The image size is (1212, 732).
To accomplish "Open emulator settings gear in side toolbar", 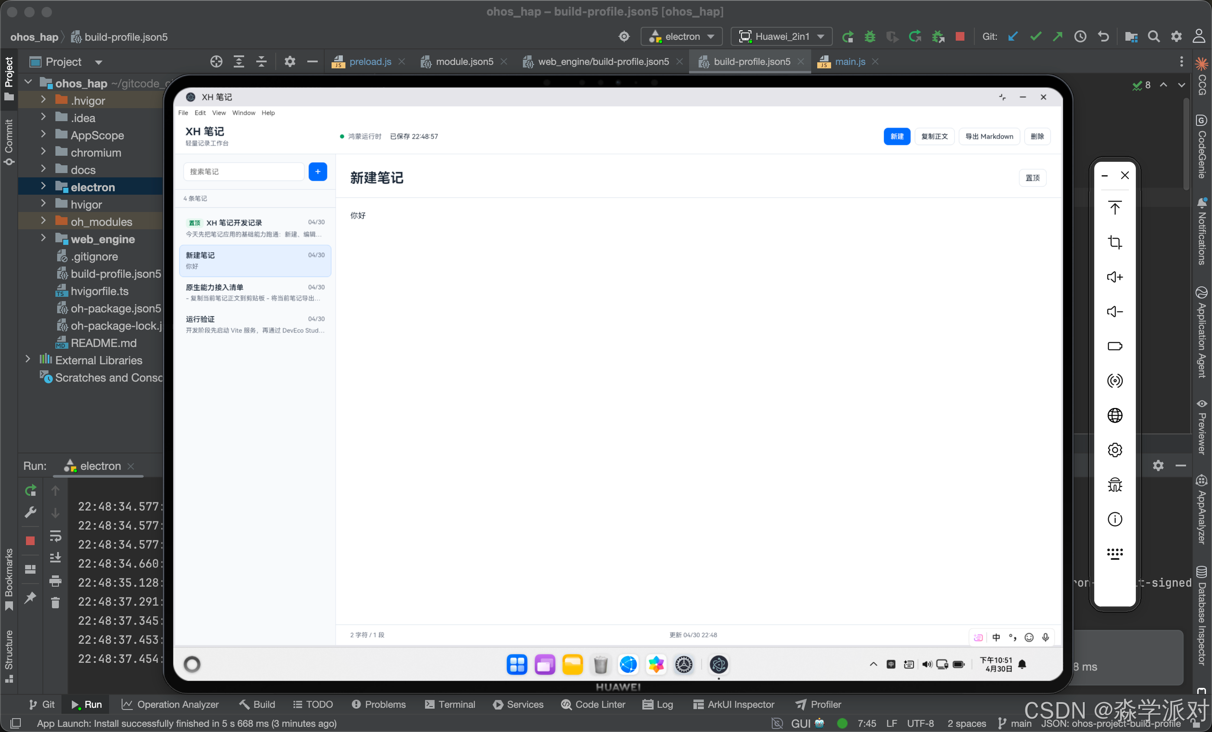I will click(x=1115, y=450).
